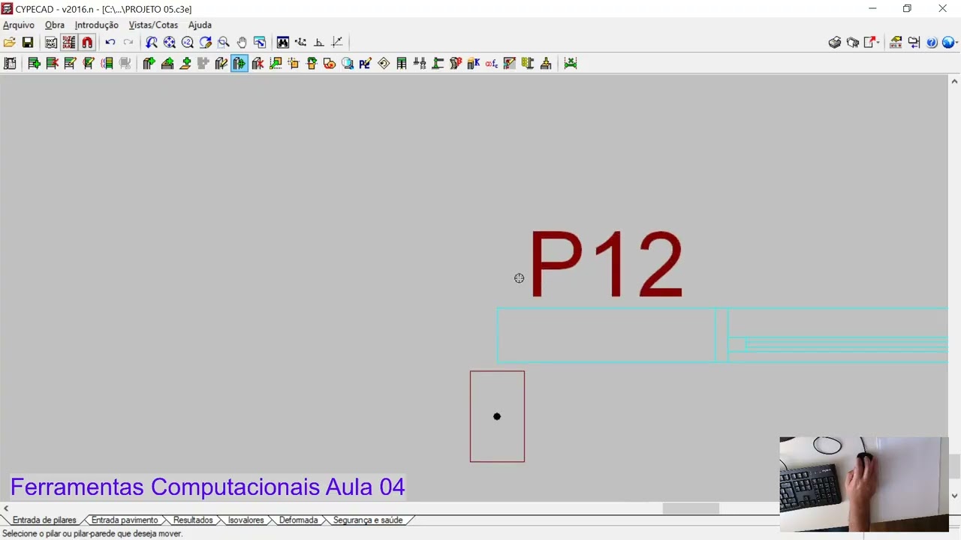Open the DXF/DWG templates manager icon
This screenshot has width=961, height=540.
coord(51,43)
